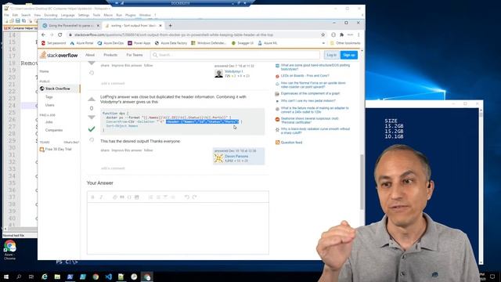Open Windows taskbar search

[x=19, y=277]
